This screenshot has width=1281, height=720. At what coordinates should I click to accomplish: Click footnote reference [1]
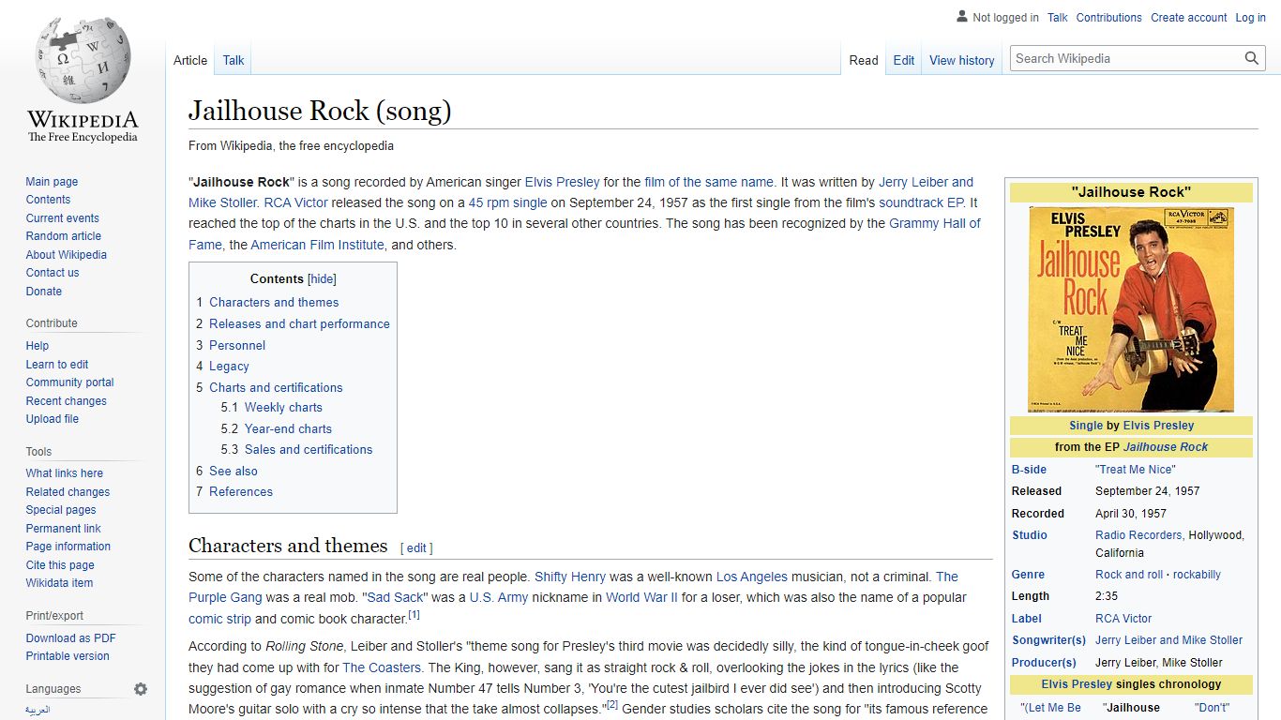point(414,615)
